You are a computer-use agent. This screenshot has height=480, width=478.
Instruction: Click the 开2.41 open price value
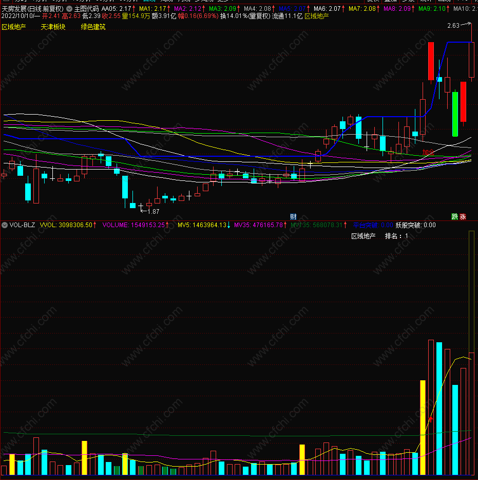click(51, 16)
